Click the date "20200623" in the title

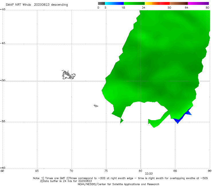(x=42, y=5)
